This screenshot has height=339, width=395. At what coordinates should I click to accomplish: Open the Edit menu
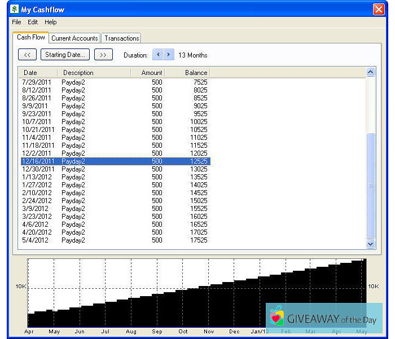[33, 22]
